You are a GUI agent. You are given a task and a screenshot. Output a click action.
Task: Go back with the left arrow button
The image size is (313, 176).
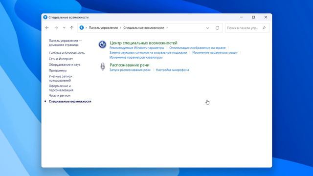click(47, 28)
